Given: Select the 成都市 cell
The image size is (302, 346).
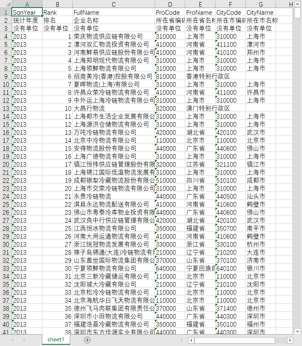Looking at the screenshot, I should coord(260,180).
